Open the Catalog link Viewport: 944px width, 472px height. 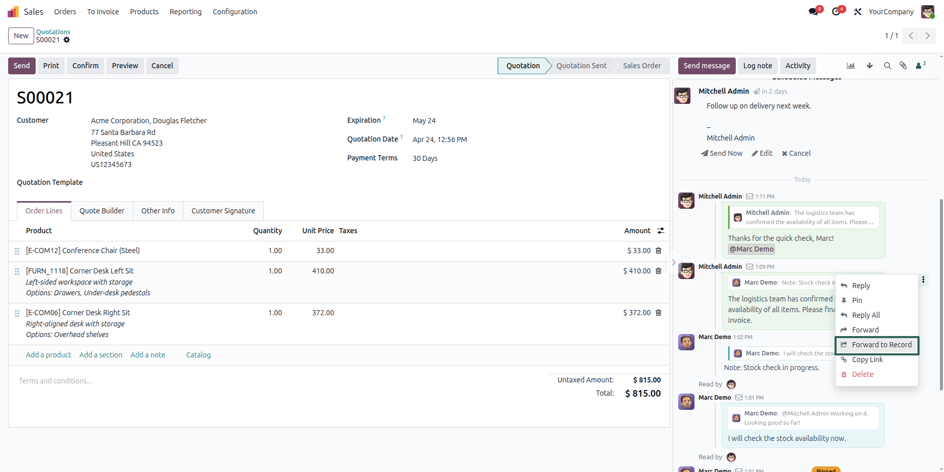[x=198, y=355]
